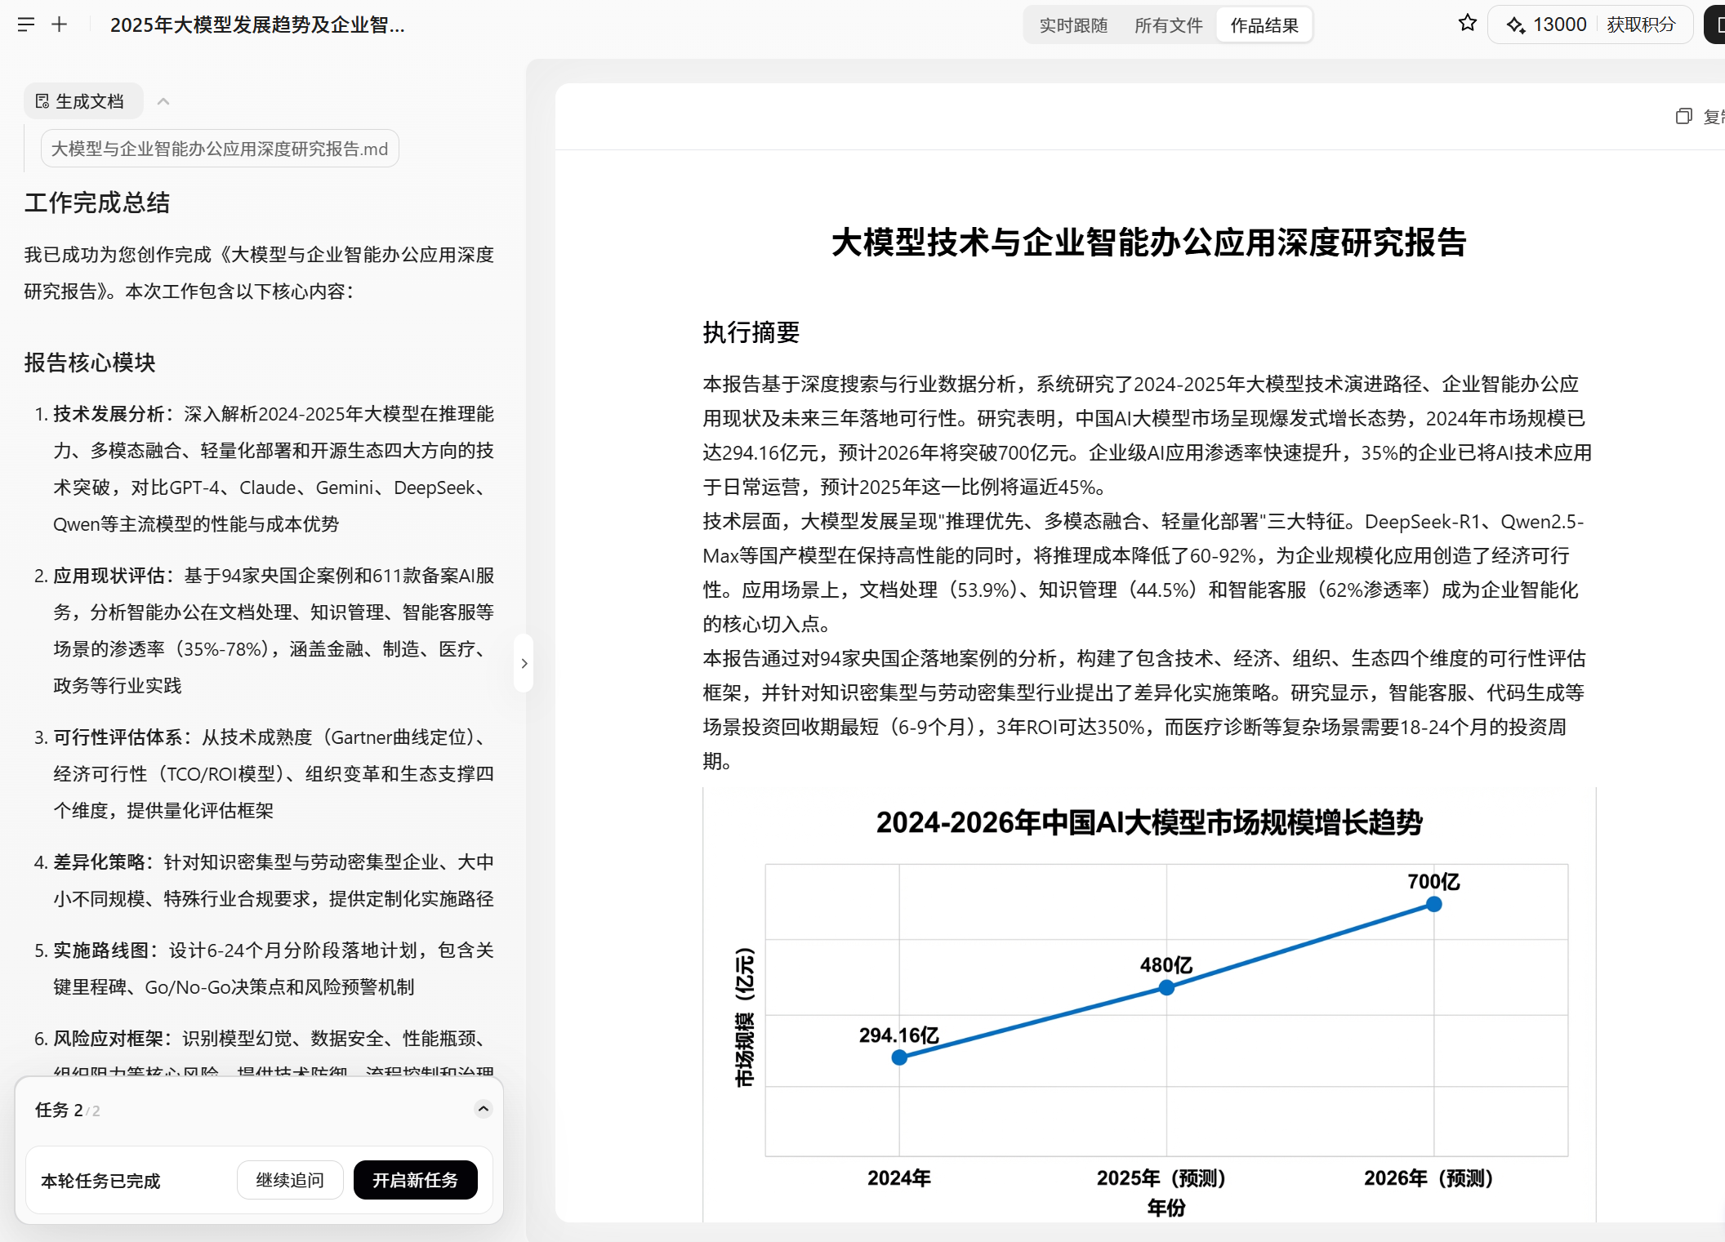1725x1242 pixels.
Task: Switch to 实时跟随 tab
Action: click(1072, 25)
